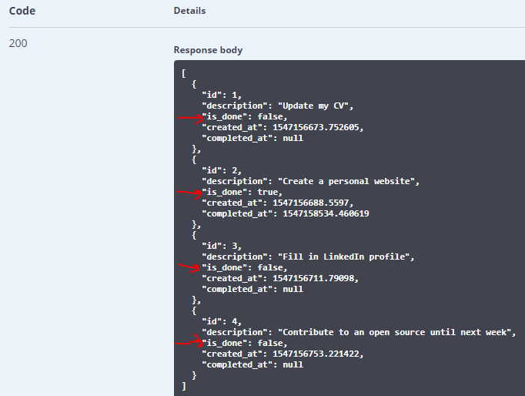Click the opening bracket of JSON array
The height and width of the screenshot is (396, 525).
click(x=184, y=73)
